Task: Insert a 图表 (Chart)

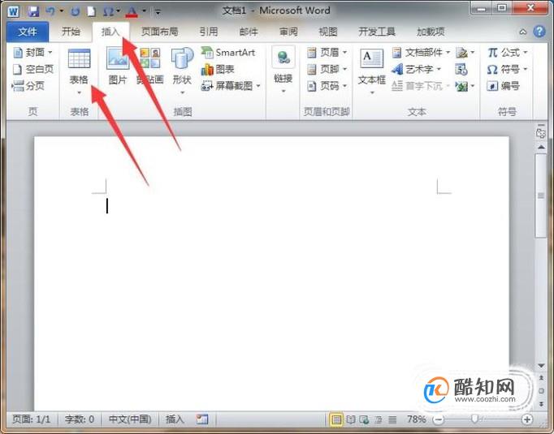Action: click(218, 69)
